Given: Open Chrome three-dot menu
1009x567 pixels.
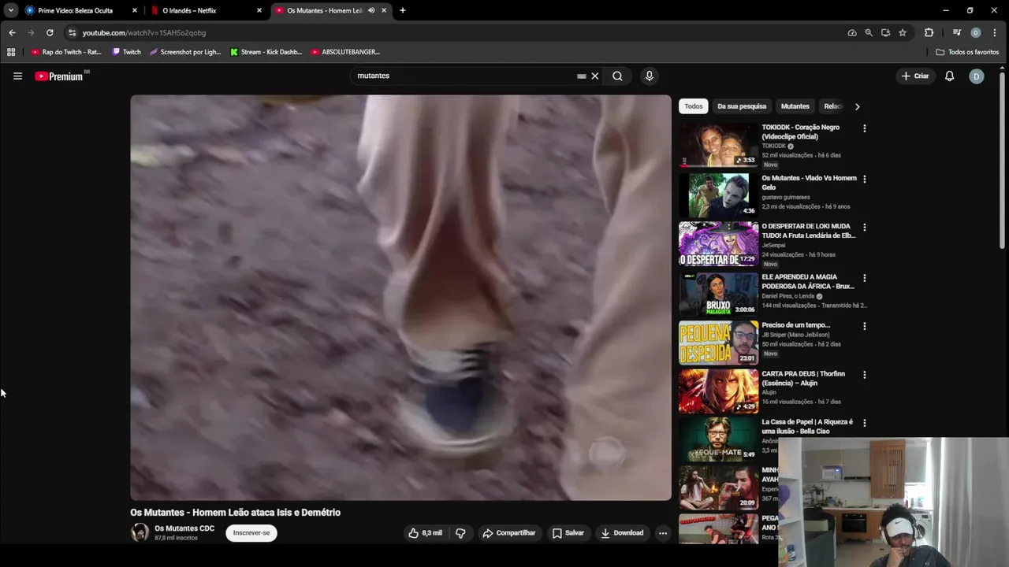Looking at the screenshot, I should click(996, 32).
